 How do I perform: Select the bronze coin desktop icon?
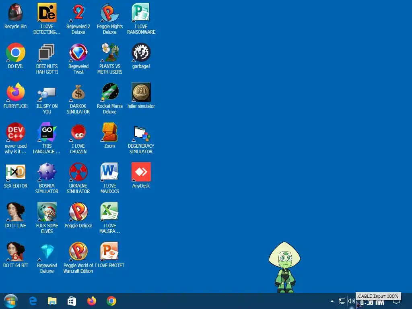pyautogui.click(x=141, y=92)
